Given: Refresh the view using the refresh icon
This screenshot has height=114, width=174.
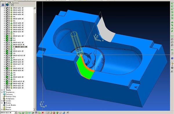Looking at the screenshot, I should coord(172,53).
